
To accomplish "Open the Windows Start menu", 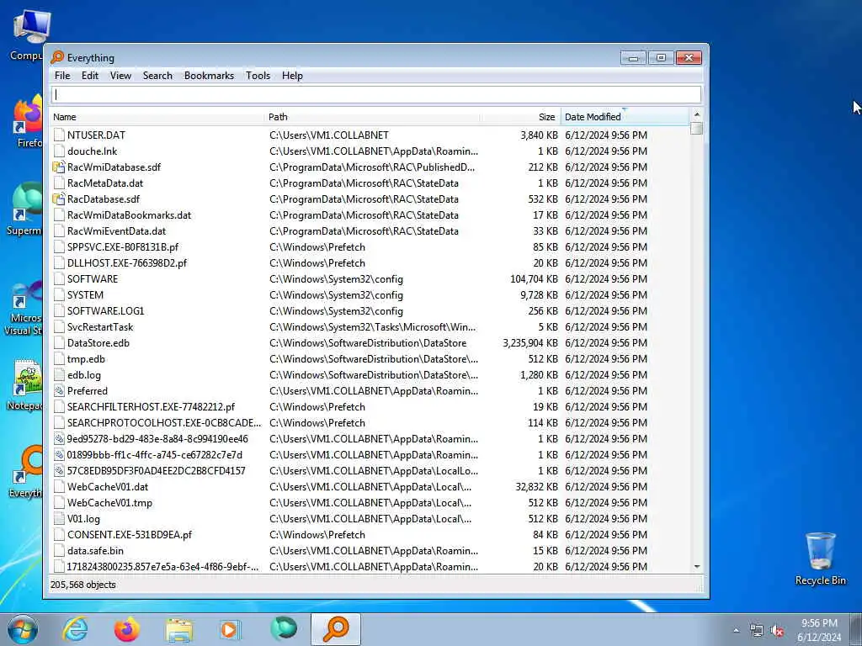I will point(23,629).
